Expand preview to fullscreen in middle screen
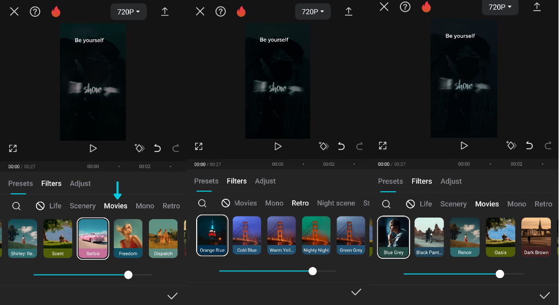 (x=199, y=146)
